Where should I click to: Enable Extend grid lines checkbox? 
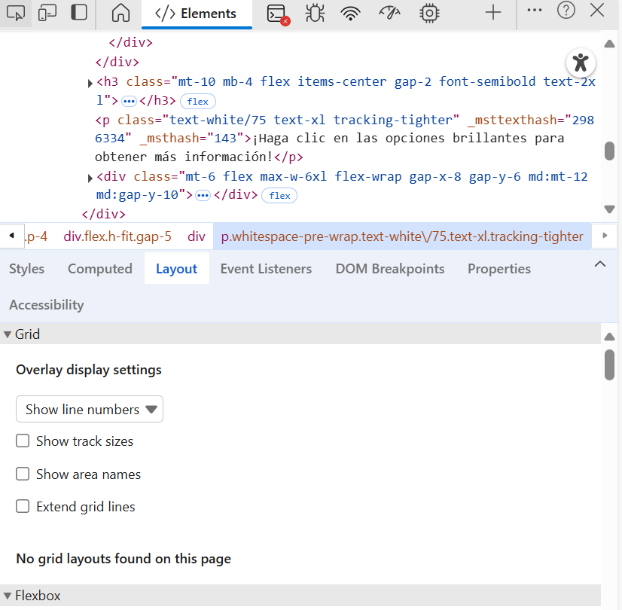pos(23,506)
